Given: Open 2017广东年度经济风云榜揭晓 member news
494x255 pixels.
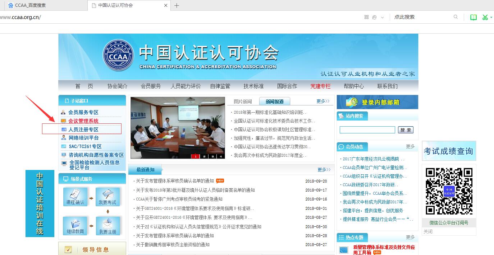Looking at the screenshot, I should pyautogui.click(x=374, y=159).
